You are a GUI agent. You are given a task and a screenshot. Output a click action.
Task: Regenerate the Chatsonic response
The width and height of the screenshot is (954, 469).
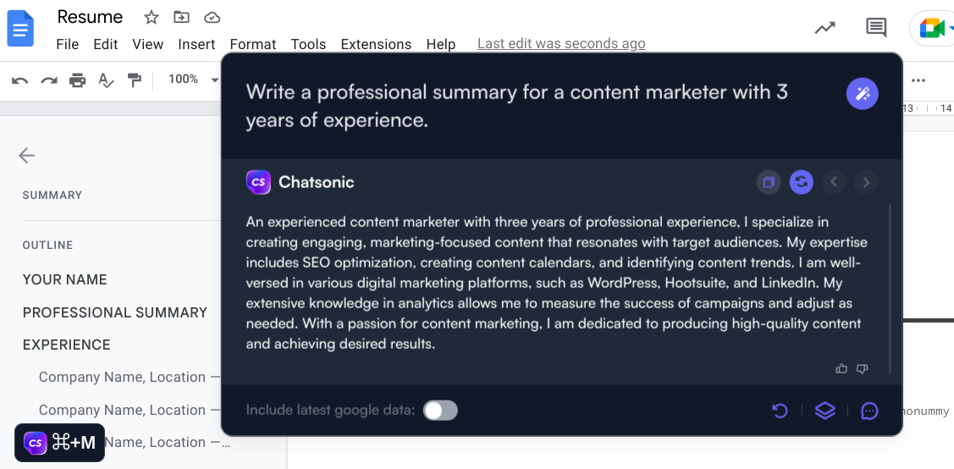pyautogui.click(x=802, y=182)
